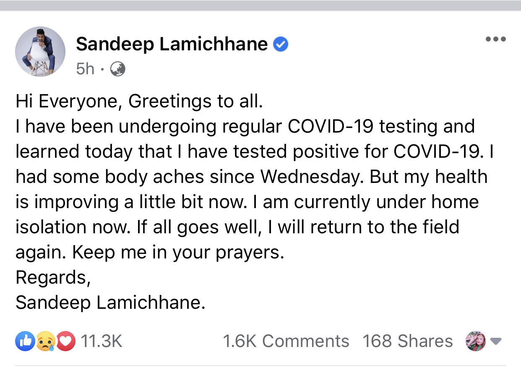Open Sandeep Lamichhane's round profile picture
This screenshot has height=373, width=521.
(x=40, y=52)
